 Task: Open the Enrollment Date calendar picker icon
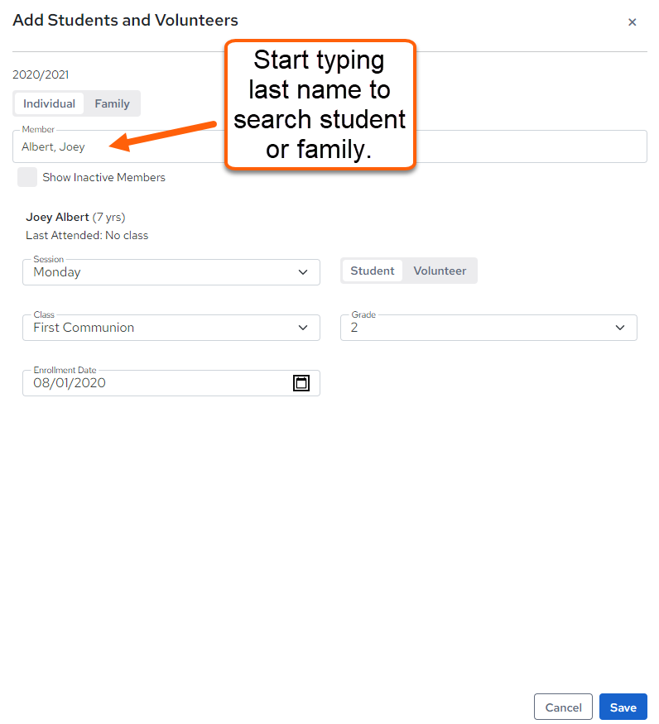pos(301,383)
